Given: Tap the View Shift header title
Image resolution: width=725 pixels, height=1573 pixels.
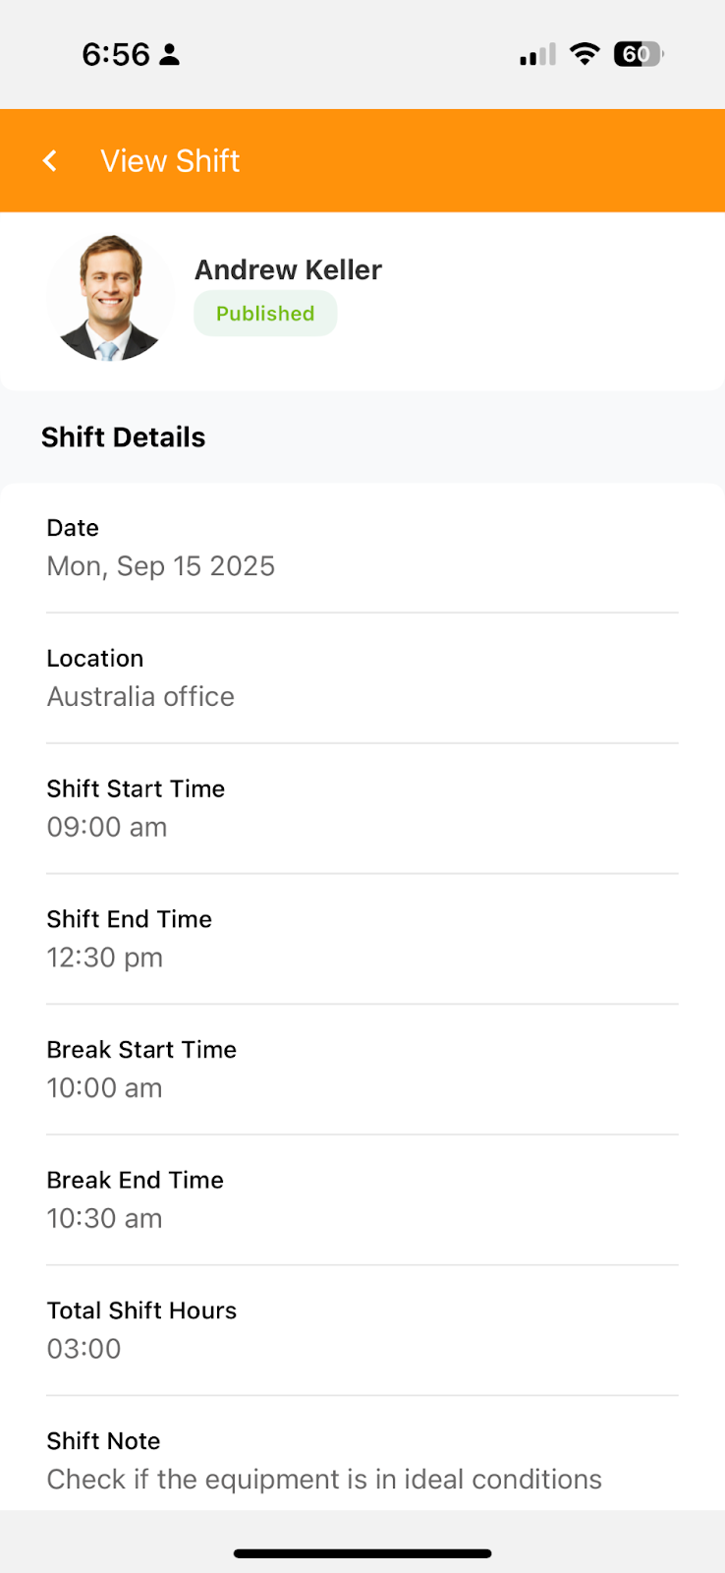Looking at the screenshot, I should pyautogui.click(x=170, y=161).
